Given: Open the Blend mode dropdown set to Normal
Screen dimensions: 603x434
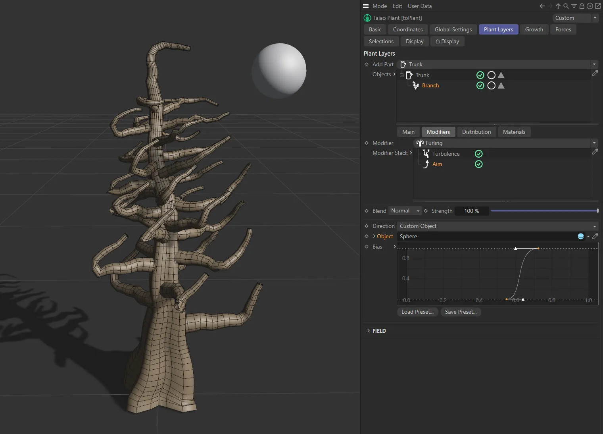Looking at the screenshot, I should (404, 211).
